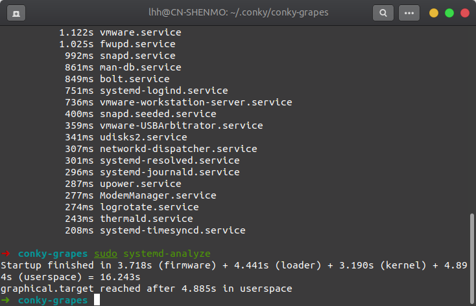Click the 208ms time value
Screen dimensions: 476x306
tap(79, 230)
